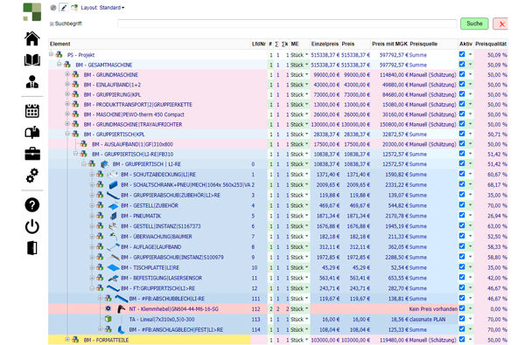
Task: Toggle Aktiv checkbox for PNEUMATIK row
Action: (x=462, y=215)
